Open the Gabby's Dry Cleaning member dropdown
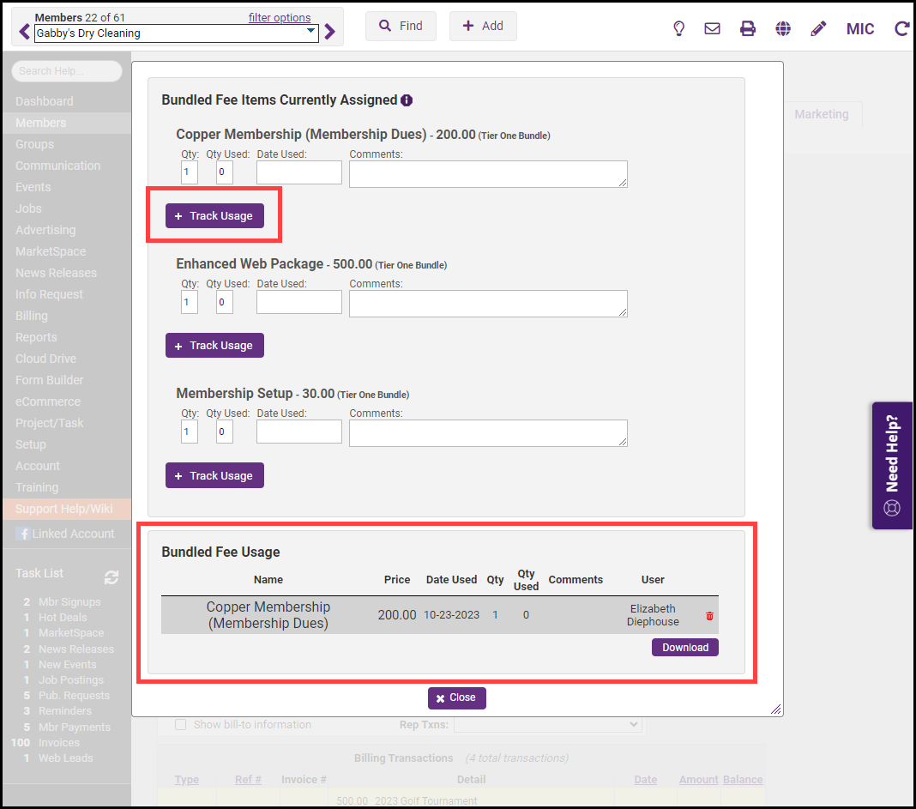The width and height of the screenshot is (916, 809). point(176,33)
